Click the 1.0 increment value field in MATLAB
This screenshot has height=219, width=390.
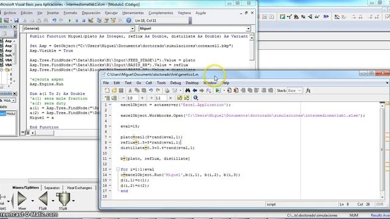[132, 98]
